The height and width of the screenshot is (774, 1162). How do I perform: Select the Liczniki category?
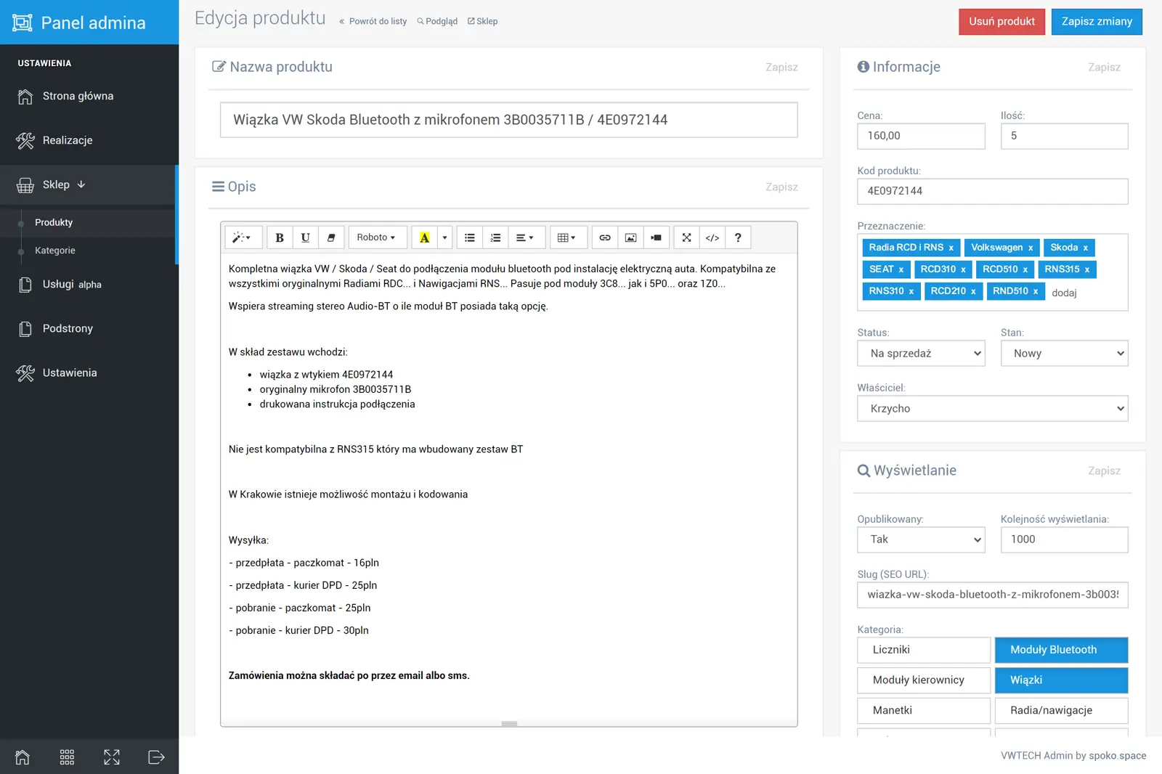point(923,650)
